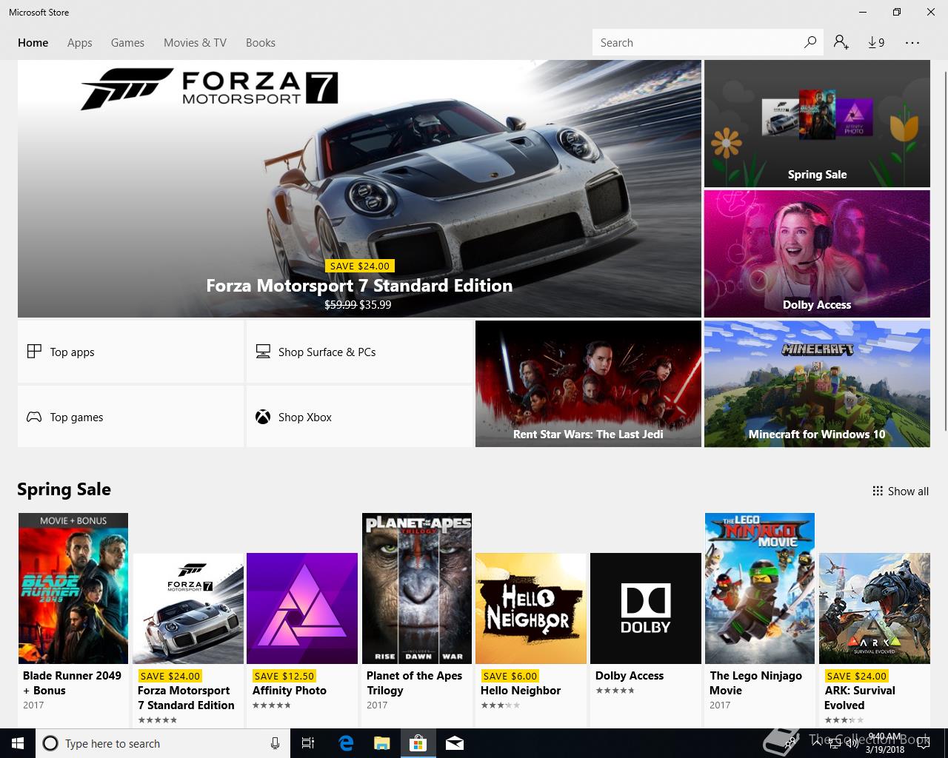Open the Dolby logo tile in Spring Sale
948x758 pixels.
coord(646,608)
